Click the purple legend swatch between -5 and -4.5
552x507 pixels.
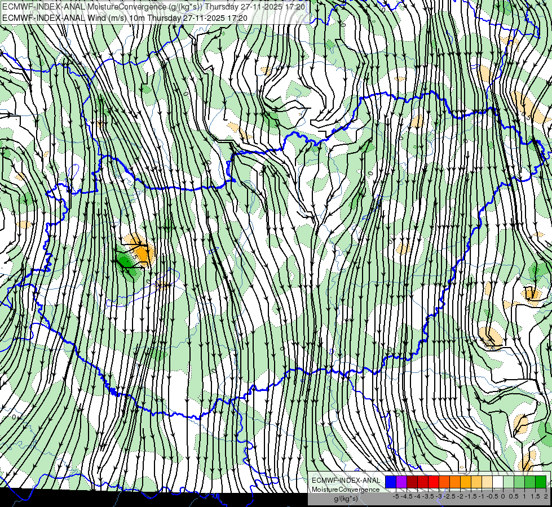click(401, 482)
